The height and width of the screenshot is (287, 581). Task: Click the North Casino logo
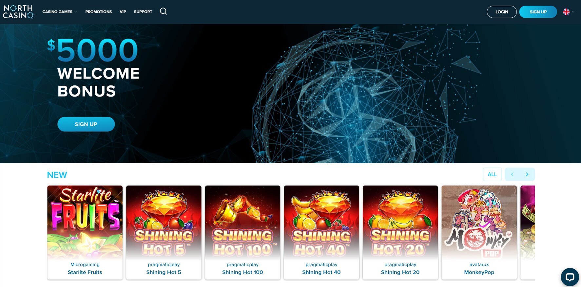[x=18, y=12]
